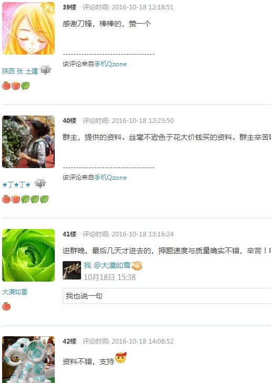Image resolution: width=271 pixels, height=383 pixels.
Task: Click elephant statue avatar on 42楼
Action: coord(28,359)
